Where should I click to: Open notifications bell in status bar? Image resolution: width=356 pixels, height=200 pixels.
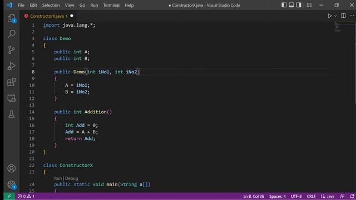click(352, 196)
